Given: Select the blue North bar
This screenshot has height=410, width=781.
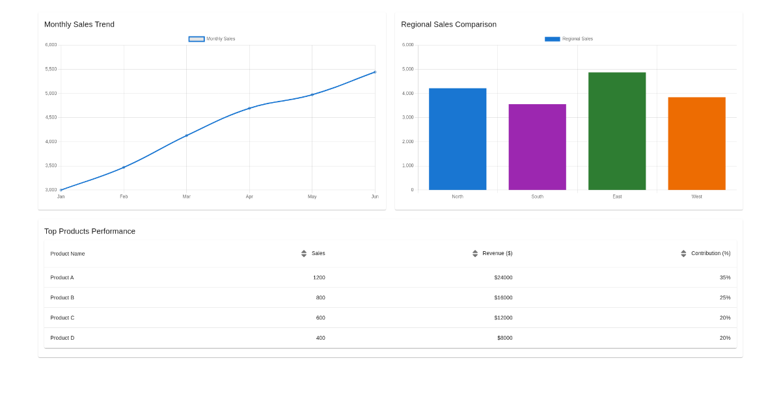Looking at the screenshot, I should tap(458, 139).
